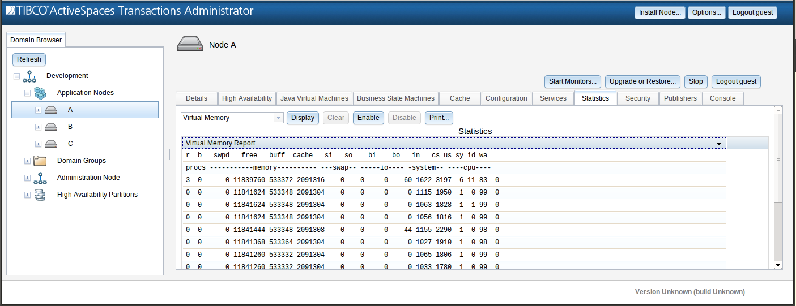796x306 pixels.
Task: Click the row with buff 533364
Action: pyautogui.click(x=454, y=243)
